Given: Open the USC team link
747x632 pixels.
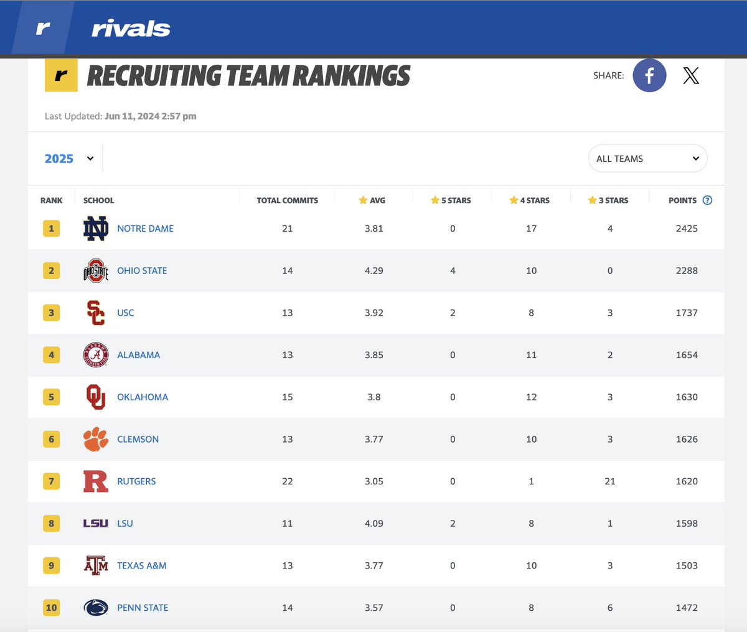Looking at the screenshot, I should click(x=126, y=313).
